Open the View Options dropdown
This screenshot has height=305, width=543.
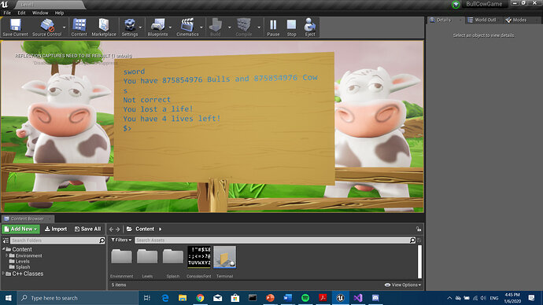(x=403, y=285)
